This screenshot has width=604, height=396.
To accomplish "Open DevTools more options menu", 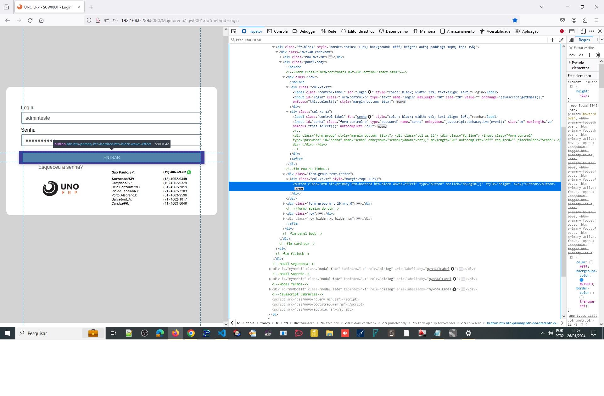I will click(592, 31).
